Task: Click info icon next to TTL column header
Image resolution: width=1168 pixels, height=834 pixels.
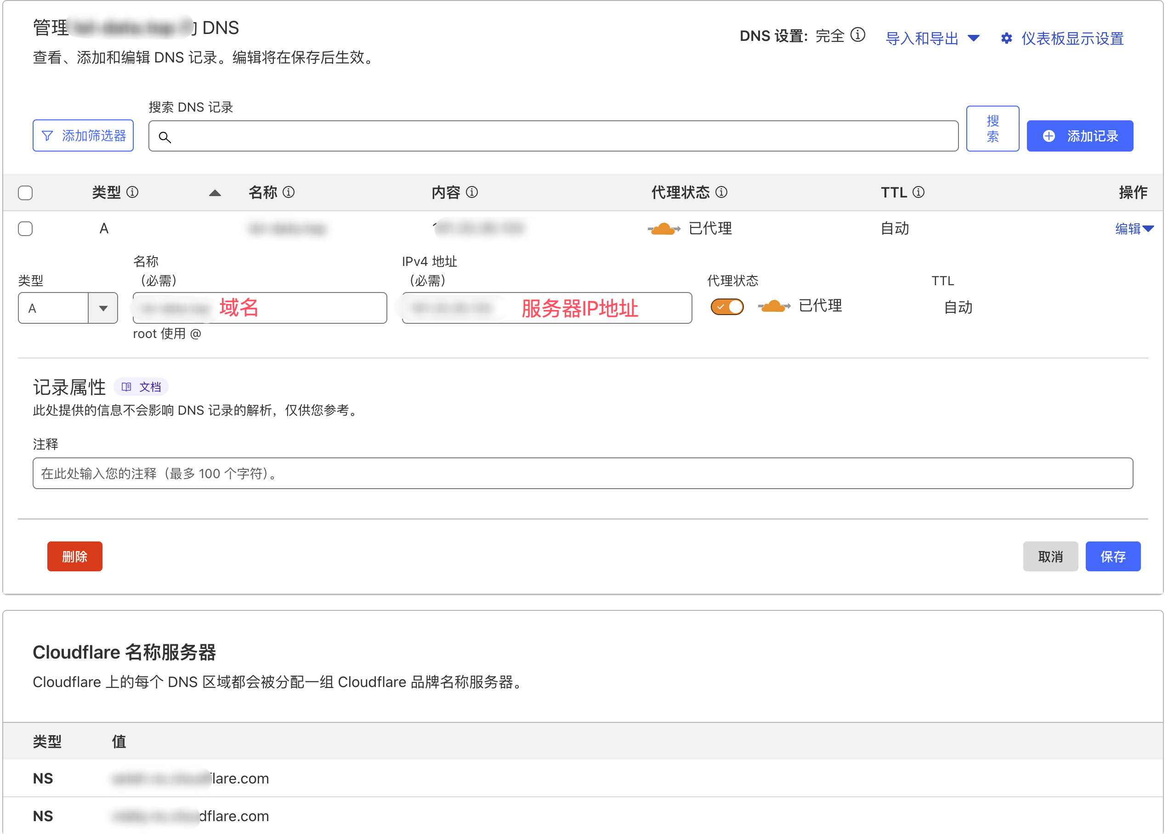Action: (x=918, y=192)
